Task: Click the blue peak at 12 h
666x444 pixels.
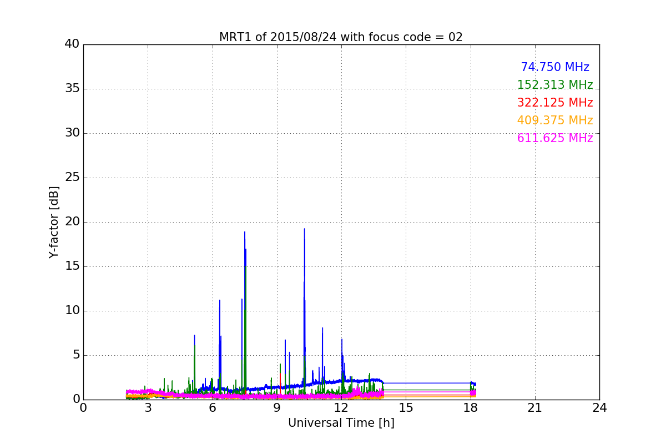Action: coord(342,340)
